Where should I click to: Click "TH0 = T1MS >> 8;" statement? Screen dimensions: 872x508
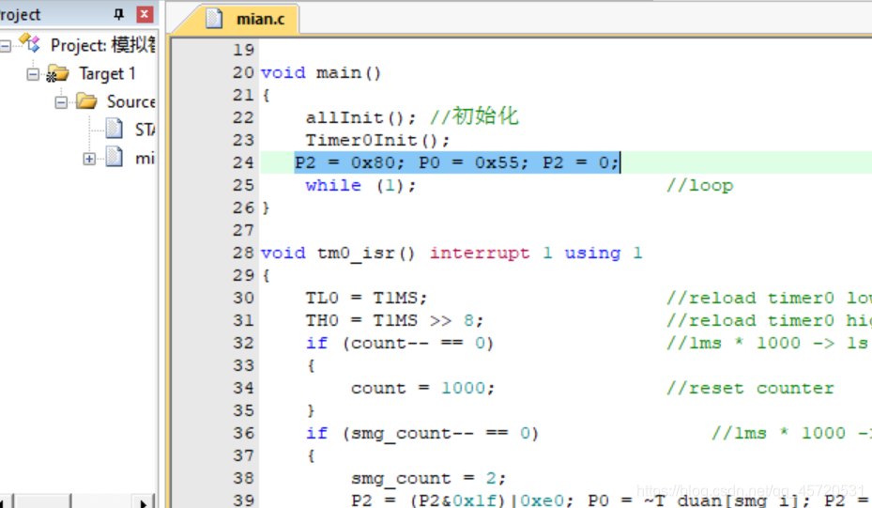click(x=394, y=320)
